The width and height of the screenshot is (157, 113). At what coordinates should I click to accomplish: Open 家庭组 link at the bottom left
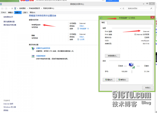point(6,110)
